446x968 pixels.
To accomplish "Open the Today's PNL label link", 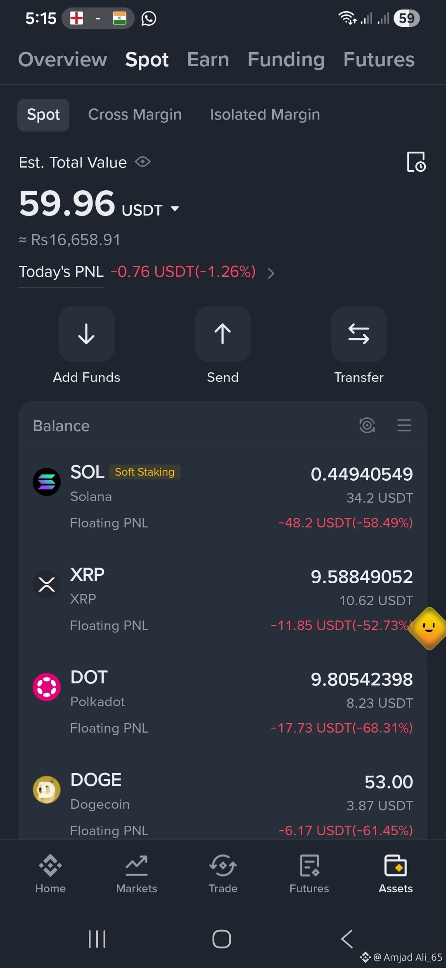I will click(x=61, y=272).
